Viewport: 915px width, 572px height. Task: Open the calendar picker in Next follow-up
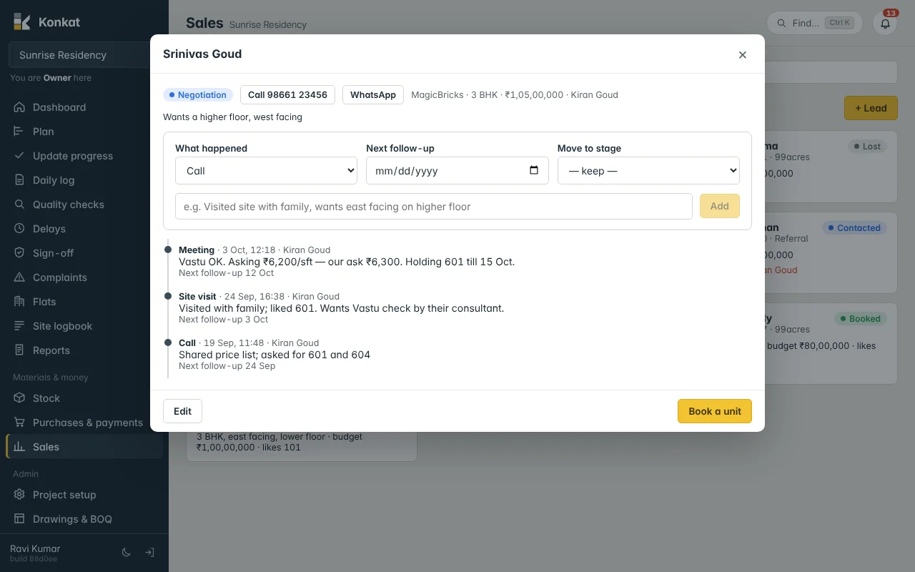point(534,170)
